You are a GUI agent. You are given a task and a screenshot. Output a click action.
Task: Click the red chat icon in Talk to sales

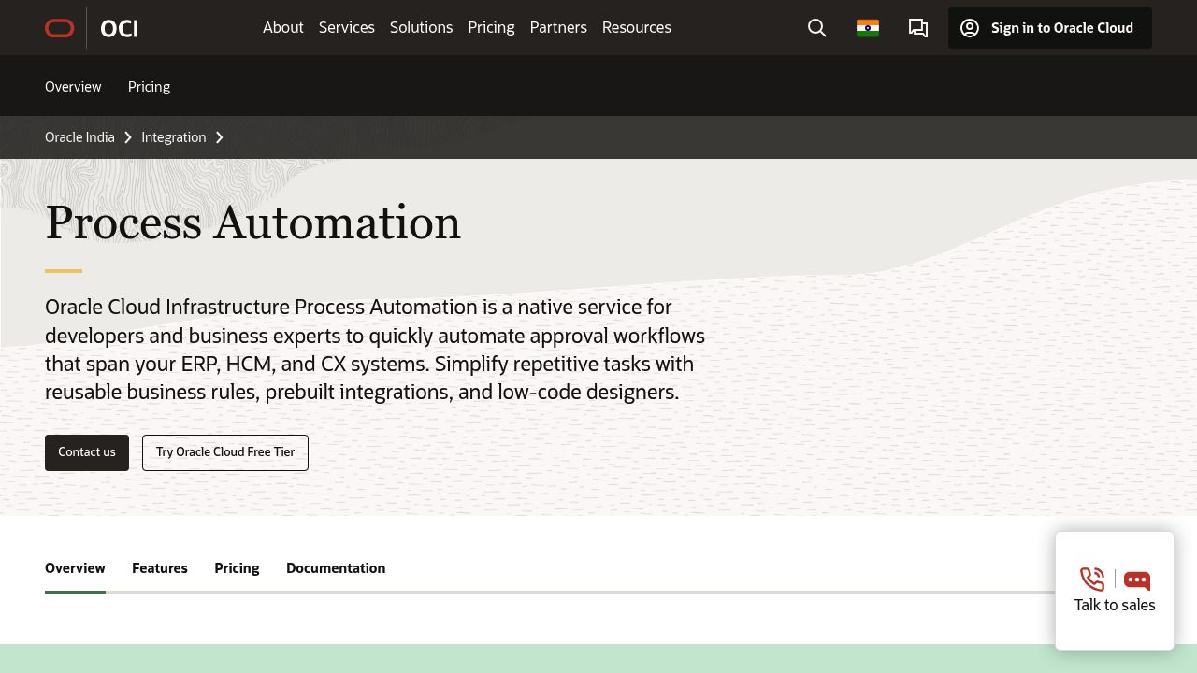pos(1137,580)
